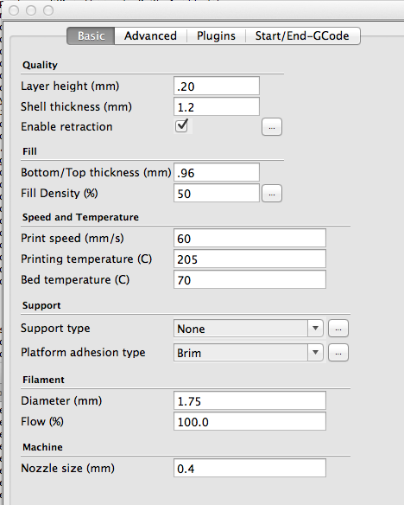This screenshot has width=404, height=505.
Task: Click the Bed temperature input field
Action: coord(249,279)
